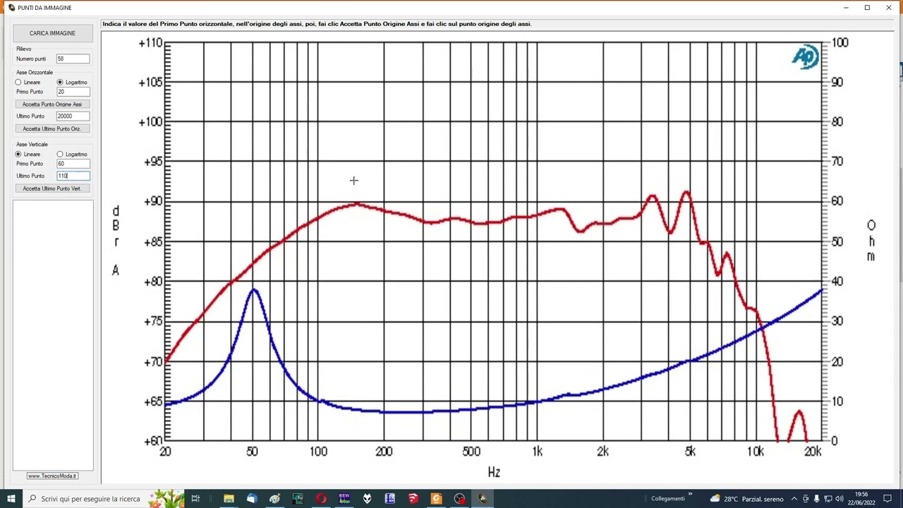903x508 pixels.
Task: Open the Paint palette taskbar icon
Action: tap(275, 499)
